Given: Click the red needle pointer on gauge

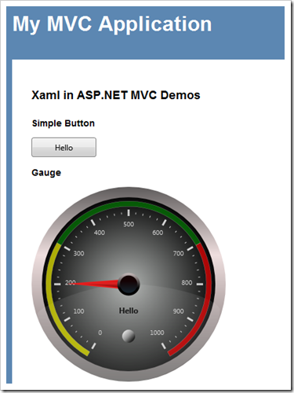Looking at the screenshot, I should coord(96,284).
